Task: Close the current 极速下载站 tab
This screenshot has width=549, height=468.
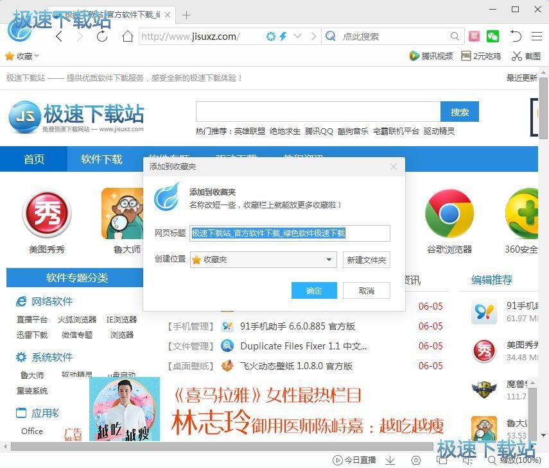Action: click(168, 15)
